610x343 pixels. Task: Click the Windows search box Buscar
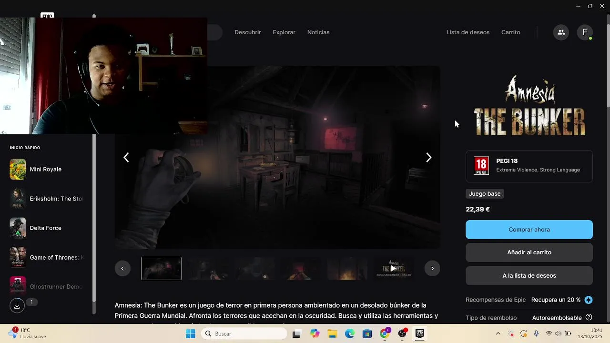click(x=244, y=333)
